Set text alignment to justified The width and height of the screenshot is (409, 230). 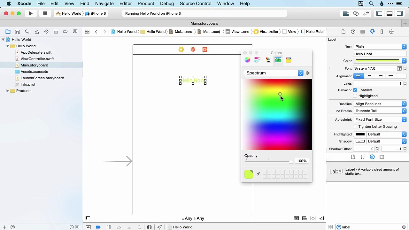[391, 76]
